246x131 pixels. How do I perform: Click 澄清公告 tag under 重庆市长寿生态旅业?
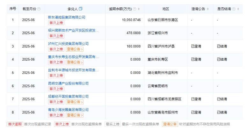pyautogui.click(x=75, y=62)
